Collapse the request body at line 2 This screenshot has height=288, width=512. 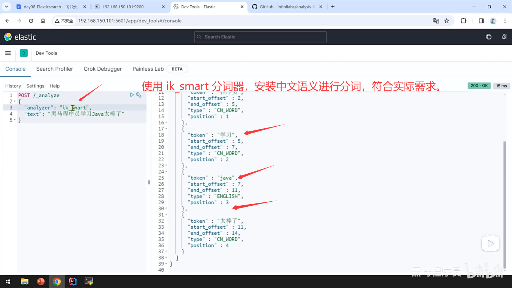[15, 101]
